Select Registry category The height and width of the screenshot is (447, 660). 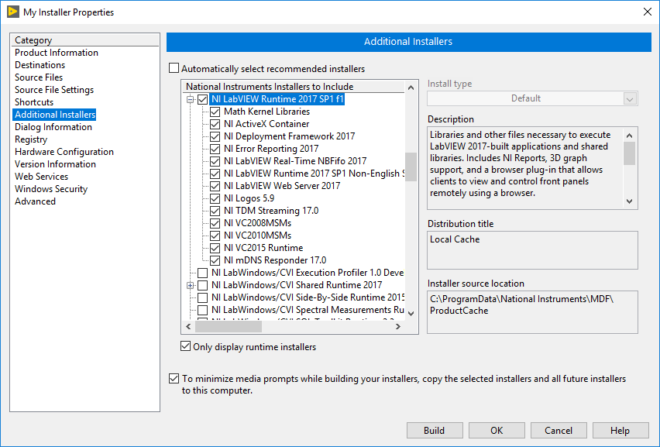(x=31, y=139)
